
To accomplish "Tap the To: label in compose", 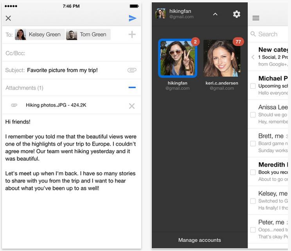I will [9, 35].
